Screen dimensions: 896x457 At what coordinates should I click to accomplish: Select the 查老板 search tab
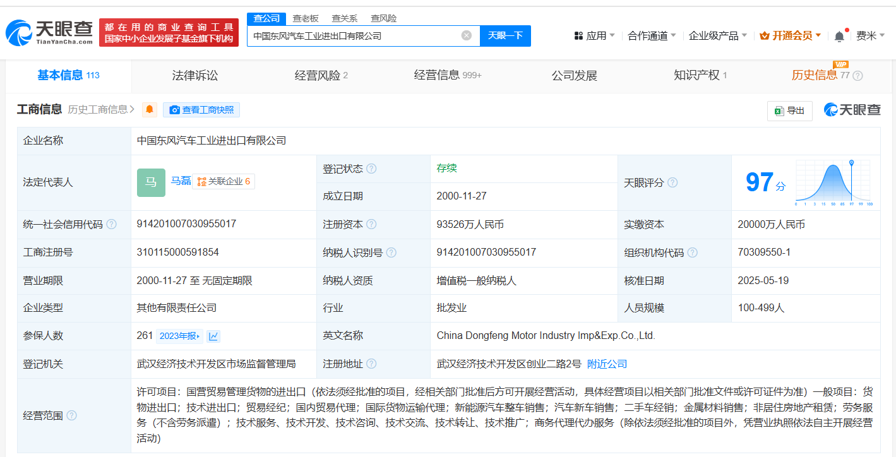306,18
